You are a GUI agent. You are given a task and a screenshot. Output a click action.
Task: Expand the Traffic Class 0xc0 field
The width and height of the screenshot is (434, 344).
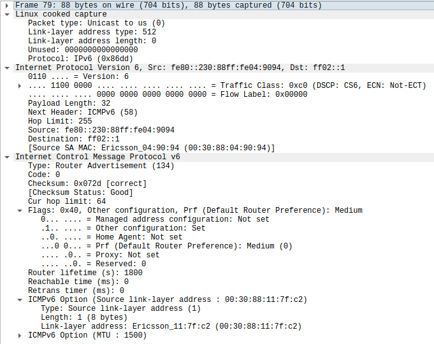click(x=20, y=85)
